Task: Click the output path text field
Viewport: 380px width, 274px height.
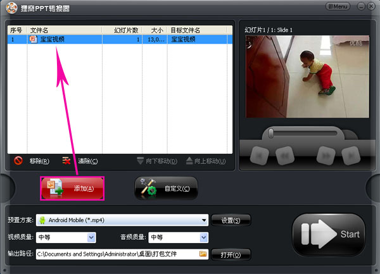Action: point(122,254)
